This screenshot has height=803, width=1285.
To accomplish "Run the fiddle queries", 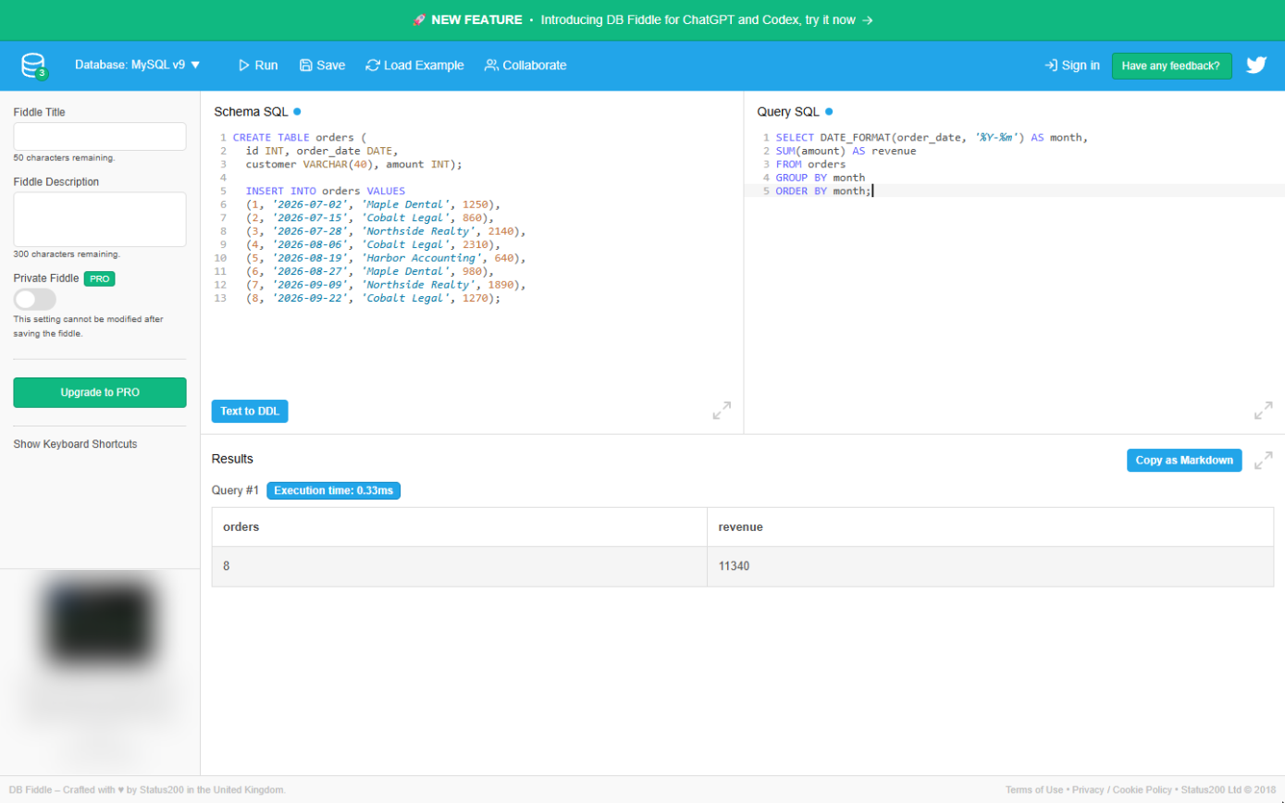I will [257, 66].
